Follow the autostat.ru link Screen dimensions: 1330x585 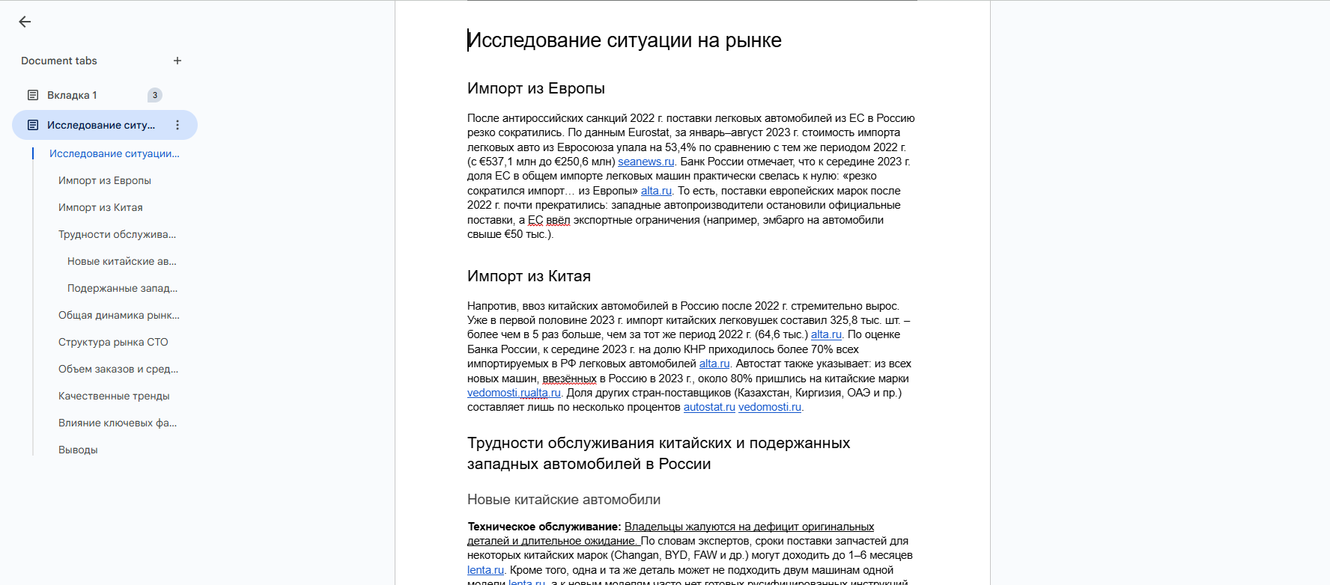coord(709,407)
